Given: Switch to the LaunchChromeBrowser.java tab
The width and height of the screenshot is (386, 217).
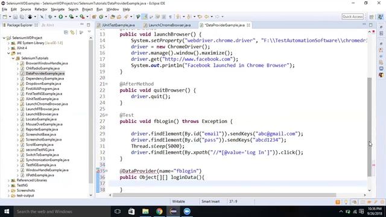Looking at the screenshot, I should (167, 25).
